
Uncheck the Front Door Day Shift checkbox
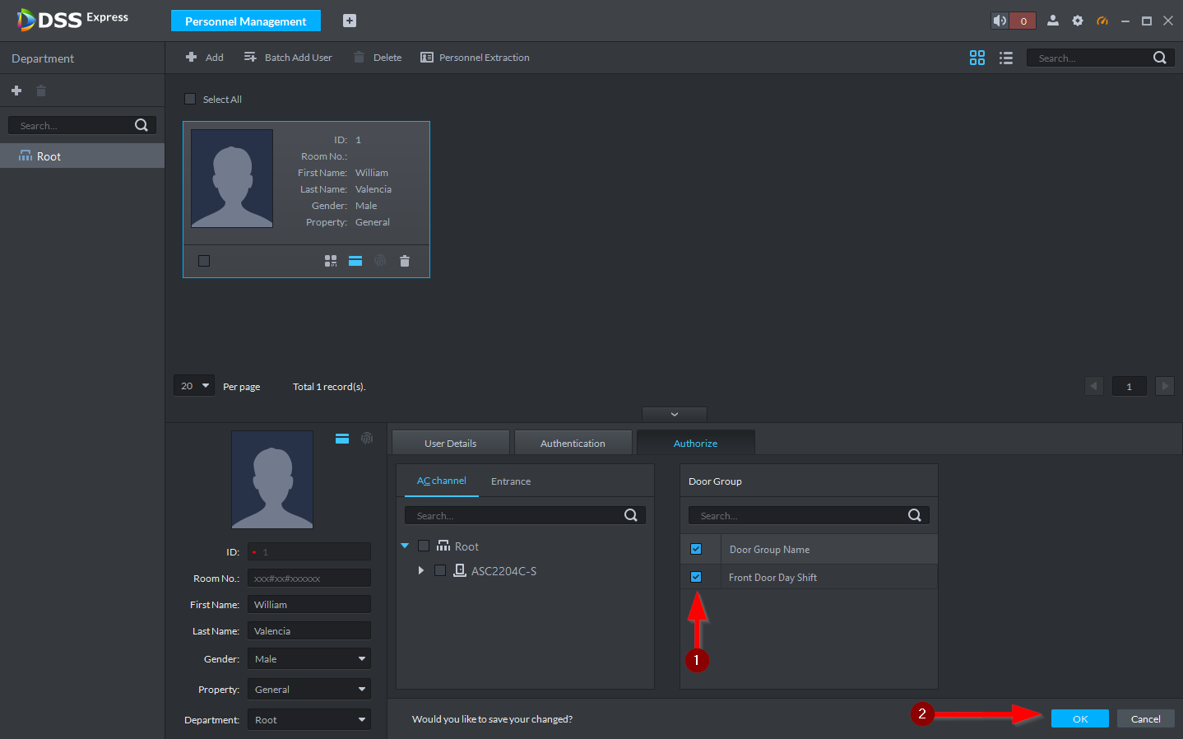pos(696,577)
